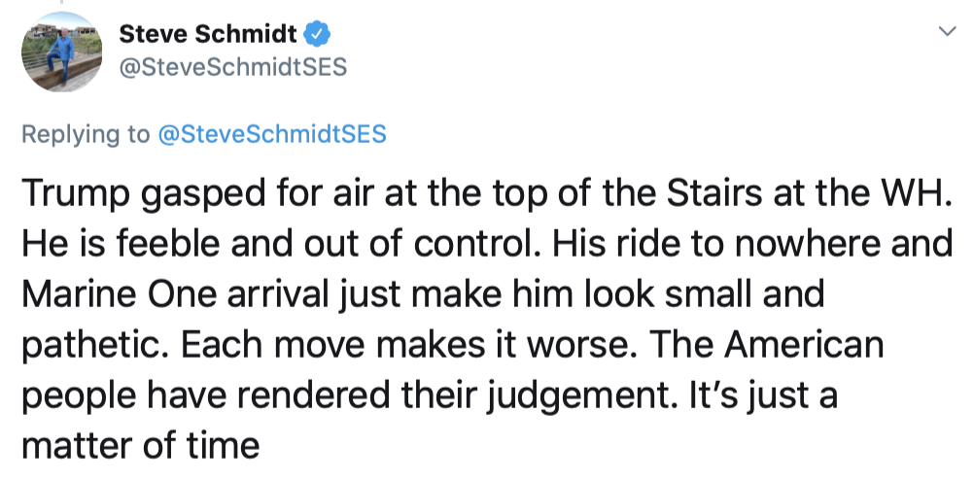974x480 pixels.
Task: Open the blue @SteveSchmidtSES reply mention
Action: [x=272, y=134]
